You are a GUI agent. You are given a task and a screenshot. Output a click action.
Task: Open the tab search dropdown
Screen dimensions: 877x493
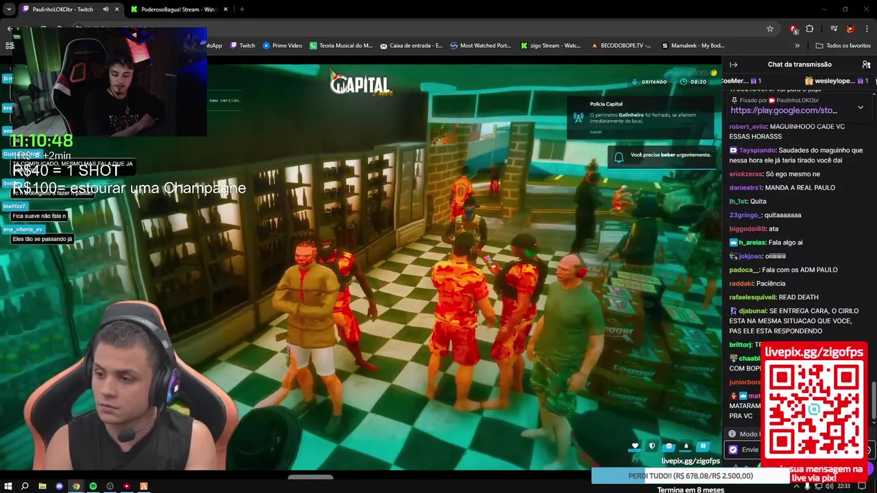[x=8, y=10]
